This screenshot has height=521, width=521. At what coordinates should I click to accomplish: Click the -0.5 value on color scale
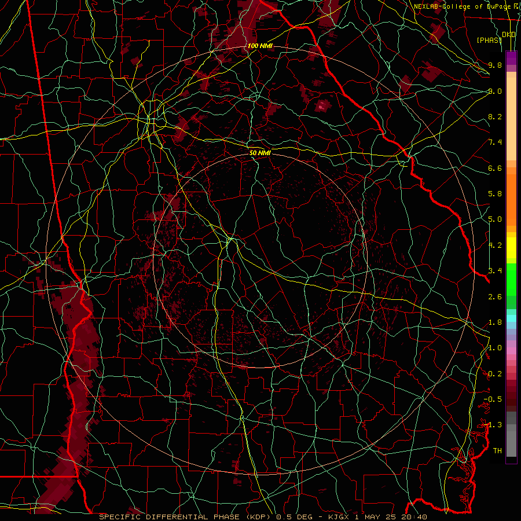pyautogui.click(x=493, y=399)
